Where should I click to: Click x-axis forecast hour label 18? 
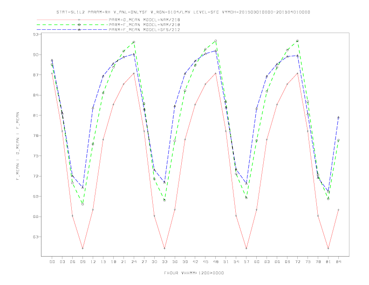[x=113, y=262]
